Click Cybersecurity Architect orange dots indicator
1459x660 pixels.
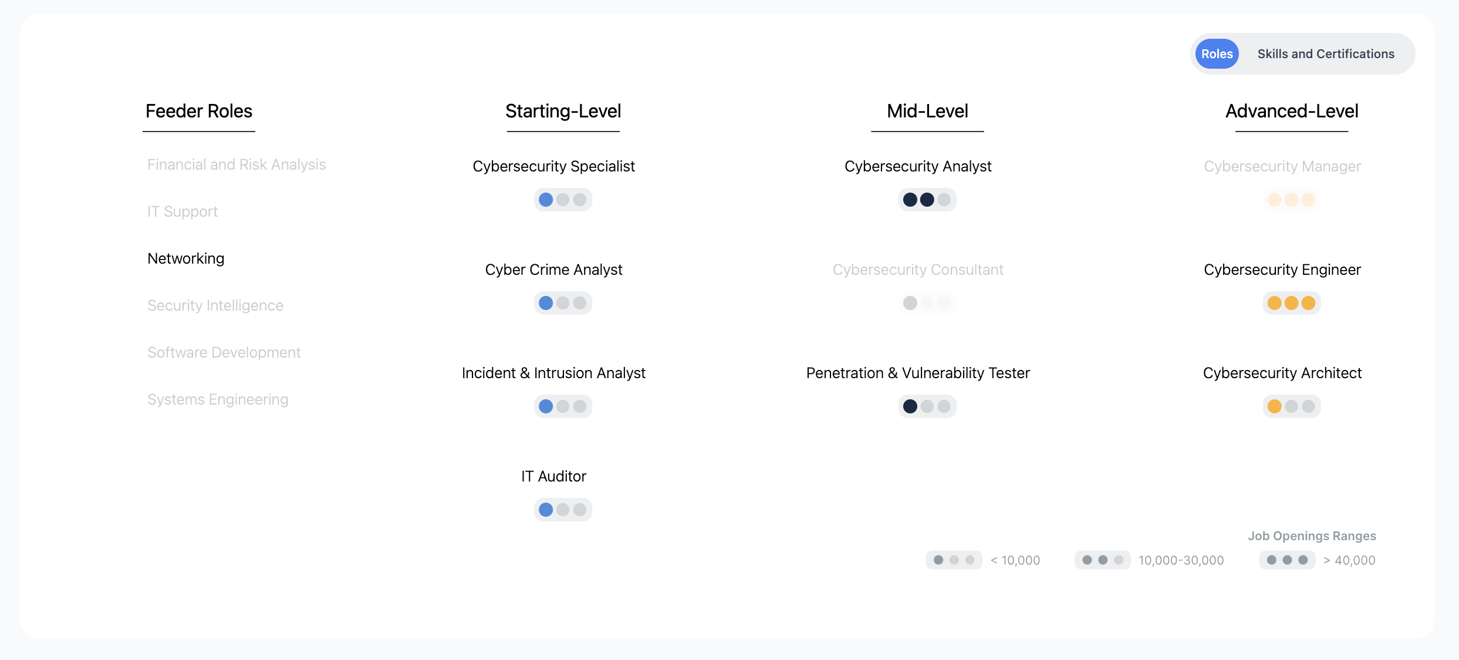pos(1291,406)
